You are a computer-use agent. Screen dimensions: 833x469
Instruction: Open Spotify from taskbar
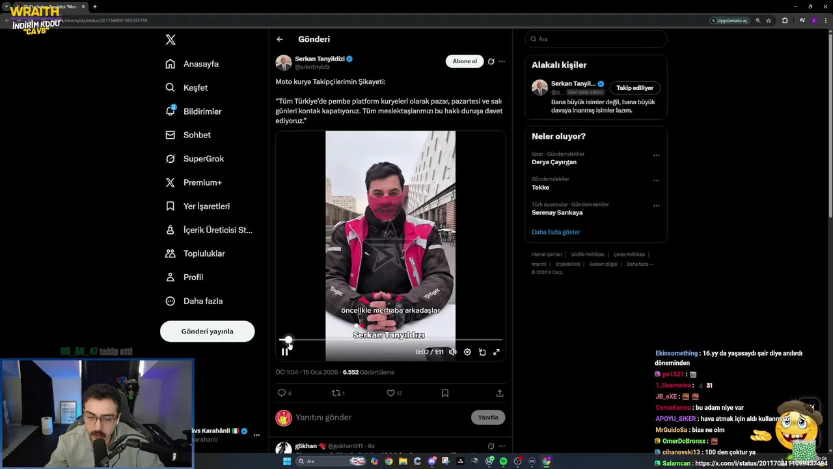coord(503,461)
